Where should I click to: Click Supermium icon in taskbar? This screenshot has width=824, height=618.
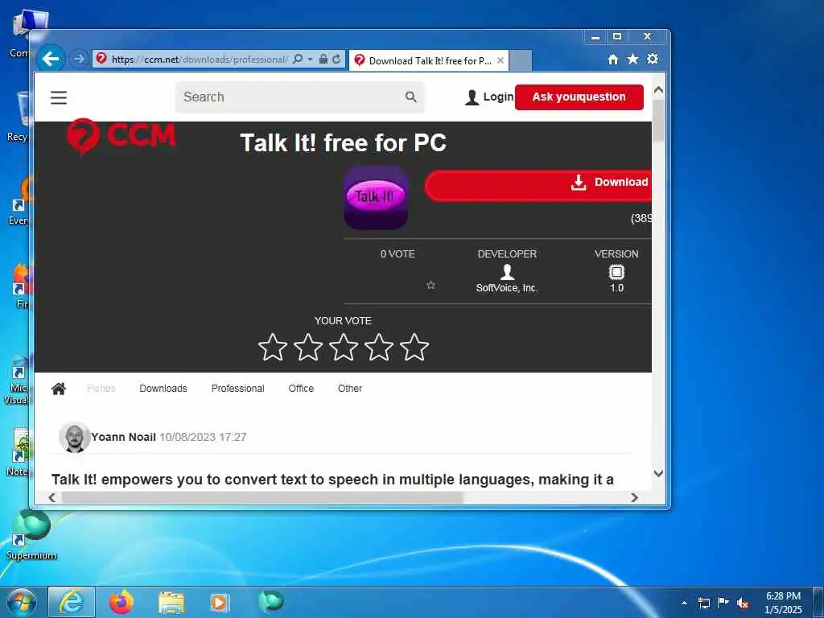click(x=270, y=601)
